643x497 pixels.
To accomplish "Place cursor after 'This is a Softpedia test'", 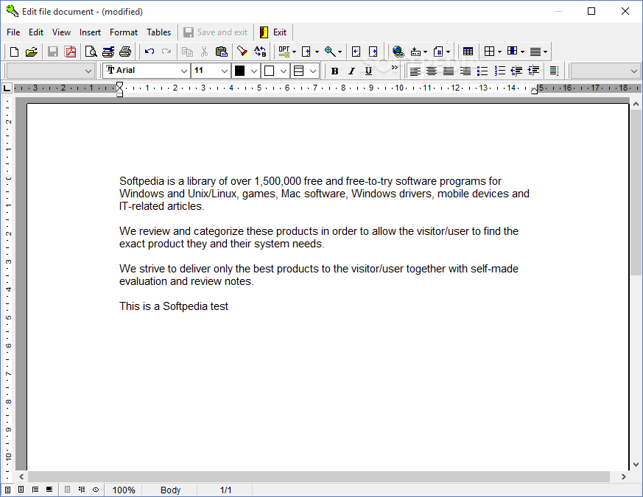I will pos(229,306).
